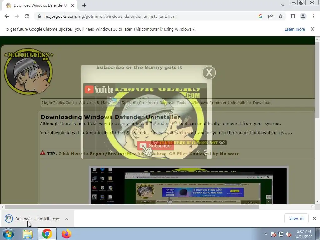
Task: Open the MajorGeeks.Com breadcrumb link
Action: [x=58, y=102]
